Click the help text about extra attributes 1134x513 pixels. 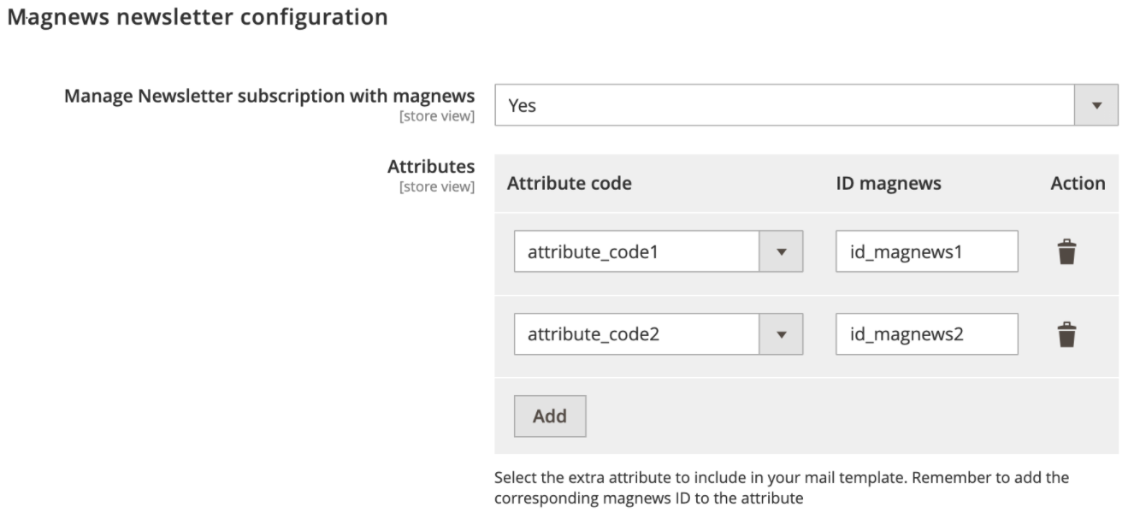(781, 487)
